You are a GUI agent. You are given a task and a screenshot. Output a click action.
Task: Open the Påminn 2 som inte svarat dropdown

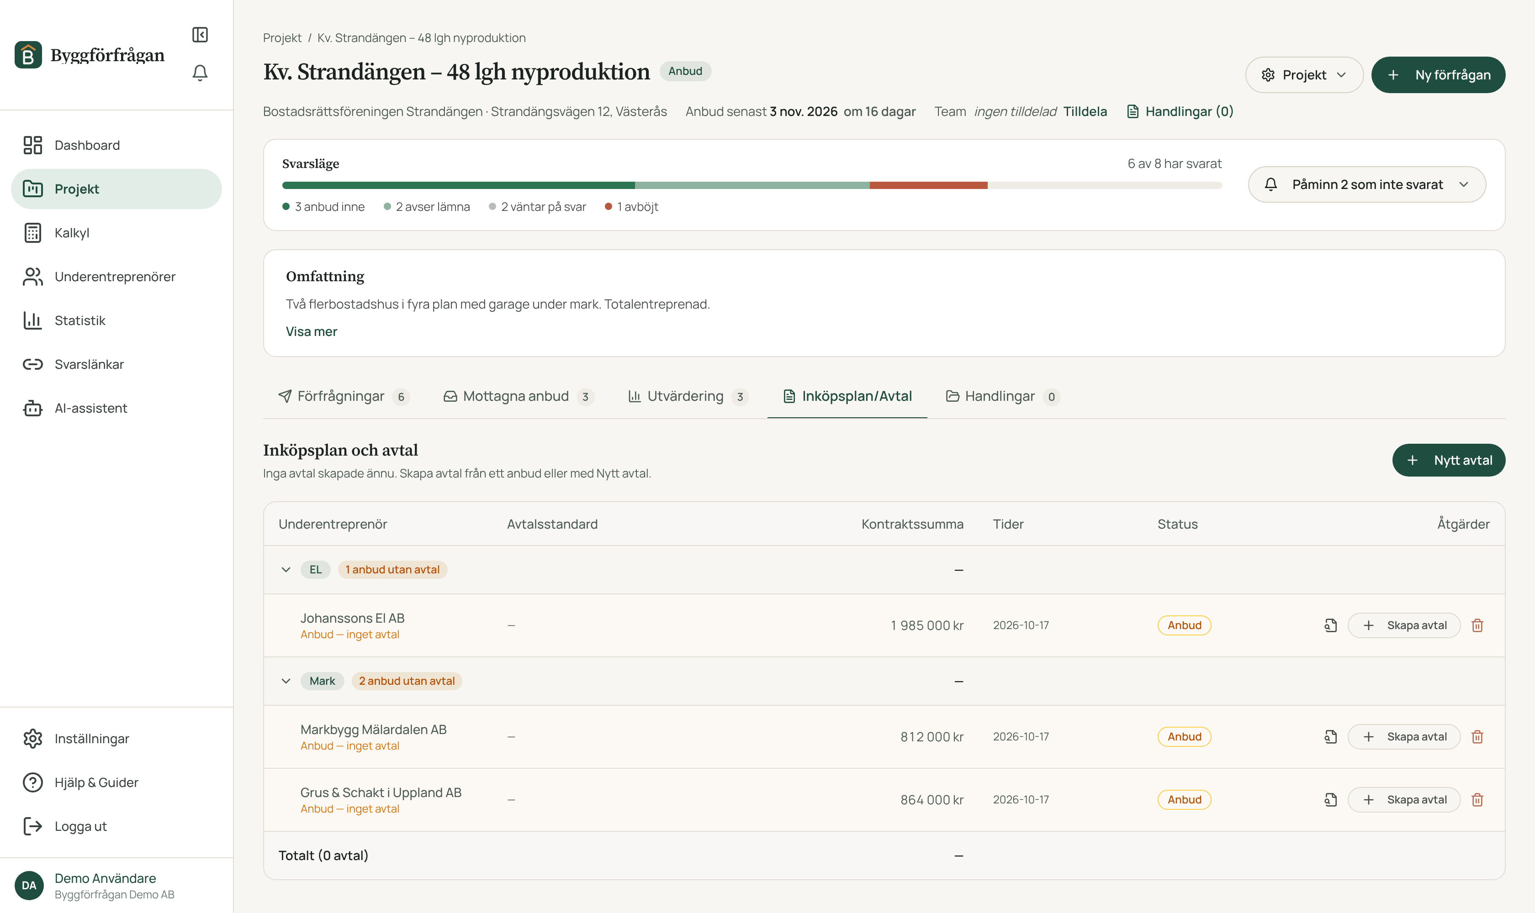coord(1367,184)
